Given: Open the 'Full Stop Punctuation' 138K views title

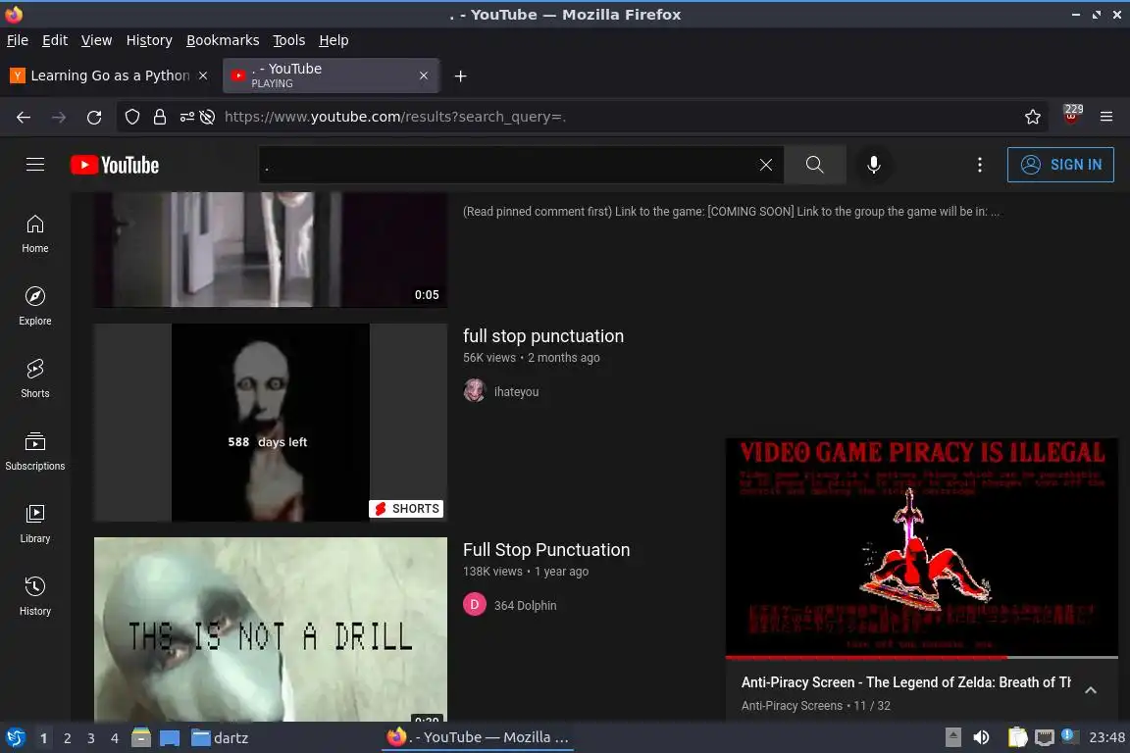Looking at the screenshot, I should point(546,550).
